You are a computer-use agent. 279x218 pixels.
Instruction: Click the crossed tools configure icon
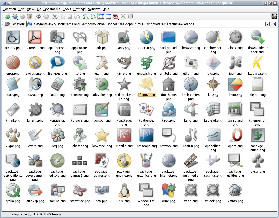point(123,16)
